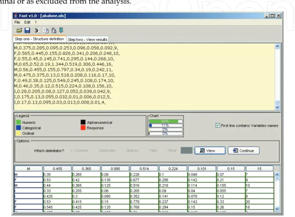Click the 0.101 column header
Image resolution: width=295 pixels, height=217 pixels.
(x=202, y=169)
